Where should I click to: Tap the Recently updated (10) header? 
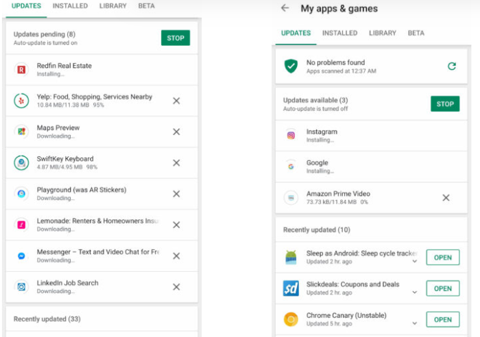click(x=317, y=229)
